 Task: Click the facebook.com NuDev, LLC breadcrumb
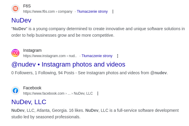point(58,93)
